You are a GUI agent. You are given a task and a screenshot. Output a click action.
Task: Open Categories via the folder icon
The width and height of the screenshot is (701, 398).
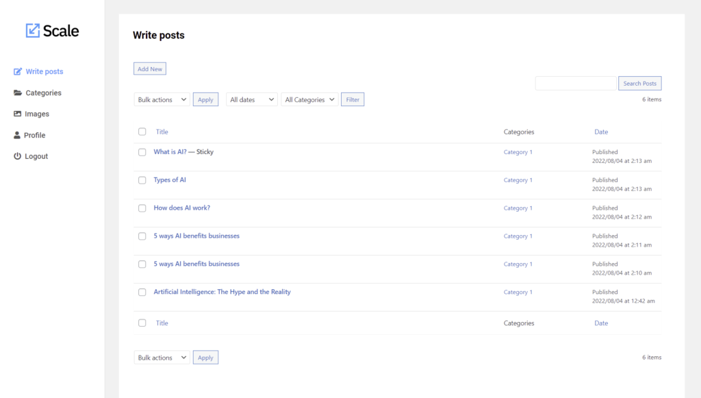click(x=16, y=92)
